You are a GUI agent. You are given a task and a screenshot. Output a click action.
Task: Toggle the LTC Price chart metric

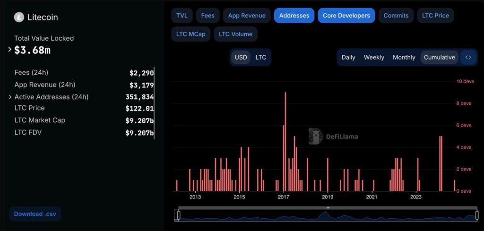[435, 16]
